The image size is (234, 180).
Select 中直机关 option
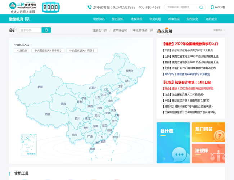coord(21,51)
